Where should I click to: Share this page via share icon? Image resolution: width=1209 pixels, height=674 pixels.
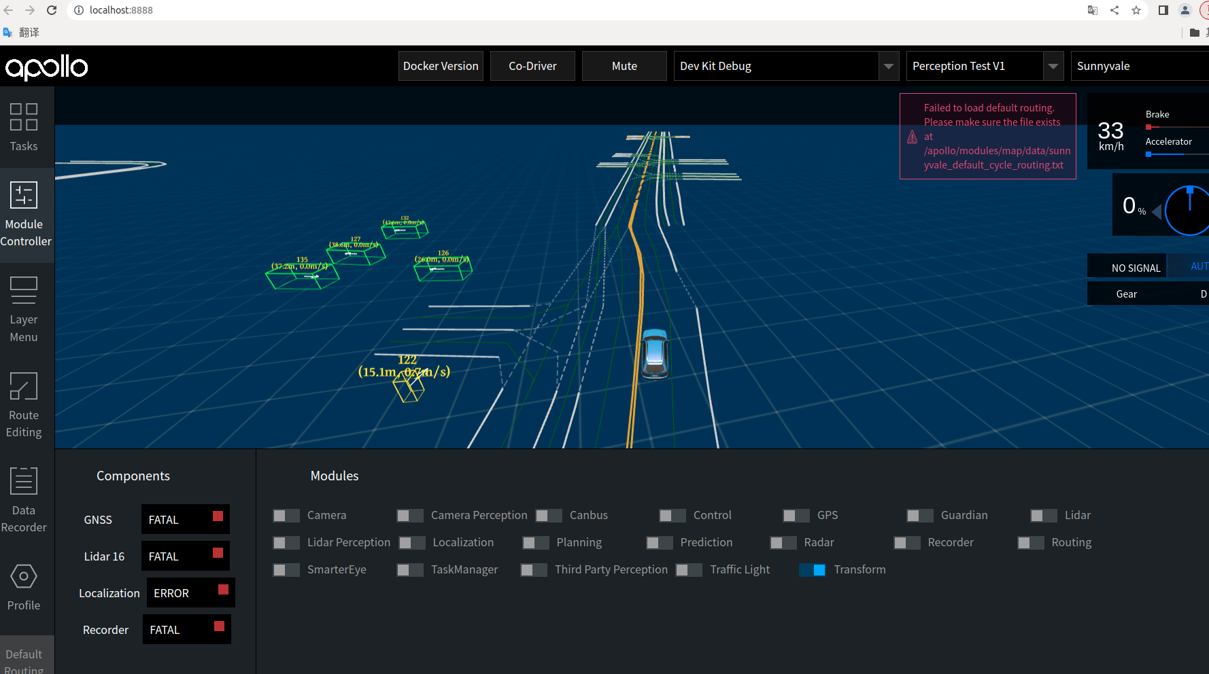point(1114,10)
